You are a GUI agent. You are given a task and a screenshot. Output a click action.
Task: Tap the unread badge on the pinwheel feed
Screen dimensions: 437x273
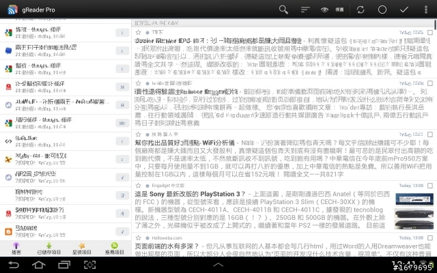(122, 159)
